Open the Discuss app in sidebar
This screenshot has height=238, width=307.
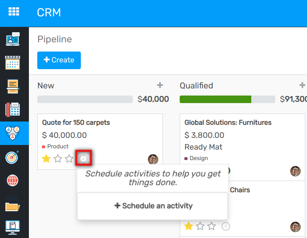point(13,39)
